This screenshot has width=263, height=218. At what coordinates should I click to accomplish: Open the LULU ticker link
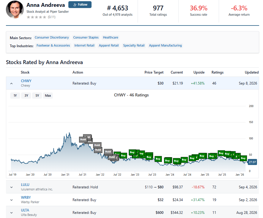[25, 185]
